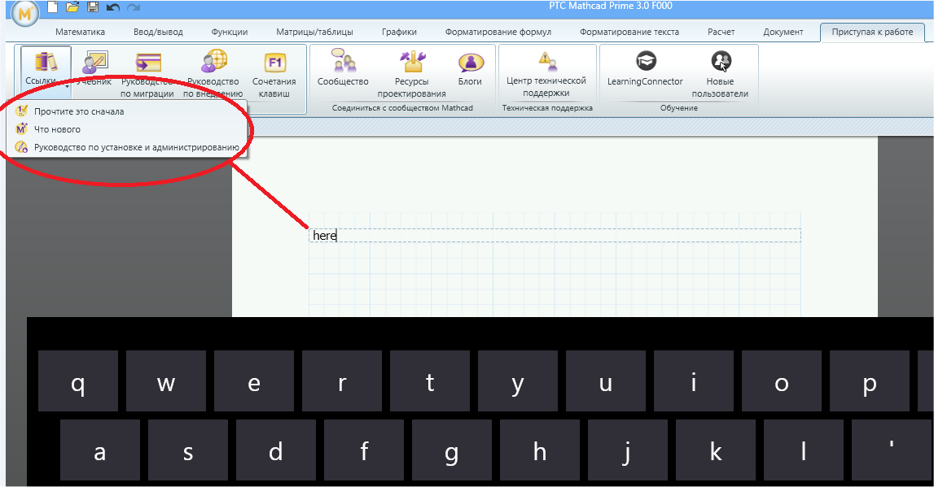The image size is (934, 487).
Task: Tap the g key on on-screen keyboard
Action: 451,450
